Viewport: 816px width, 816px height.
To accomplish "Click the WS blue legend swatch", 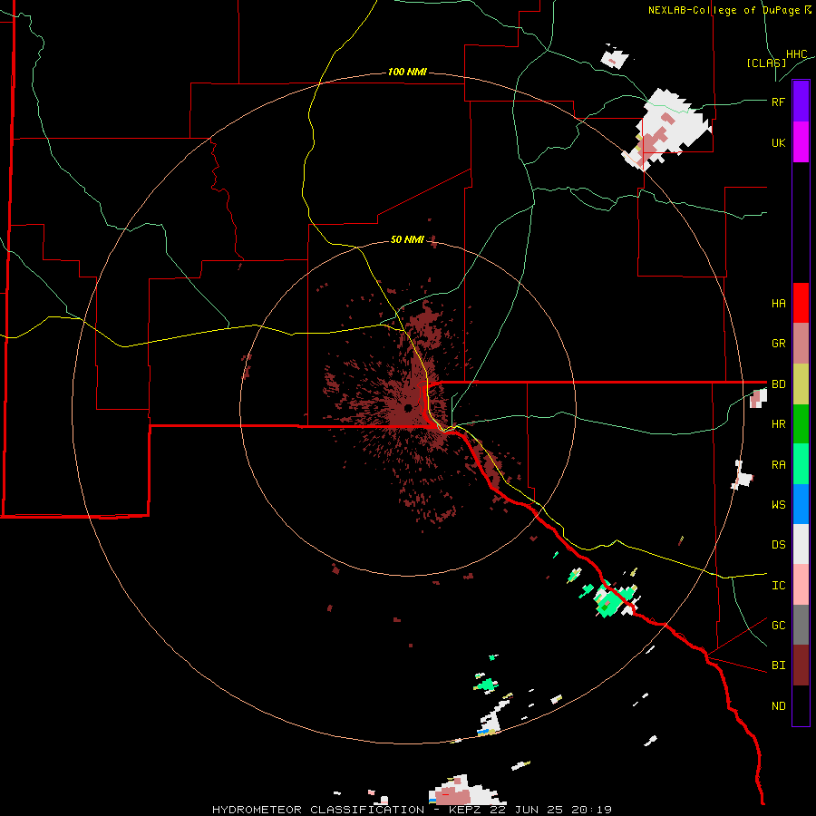I will coord(801,504).
